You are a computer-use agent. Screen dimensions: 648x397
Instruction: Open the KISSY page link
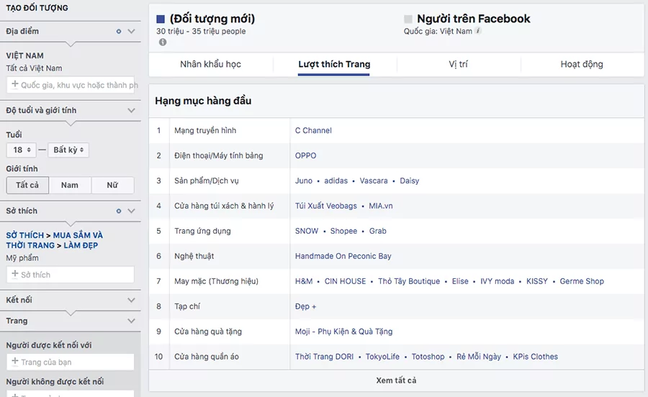coord(537,281)
